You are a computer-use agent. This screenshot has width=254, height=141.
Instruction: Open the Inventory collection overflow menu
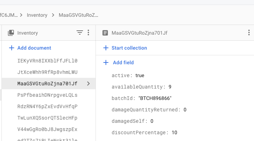88,32
